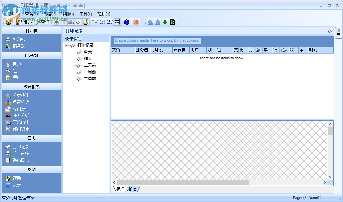Image resolution: width=343 pixels, height=202 pixels.
Task: Open the 风格(L) menu
Action: point(49,14)
